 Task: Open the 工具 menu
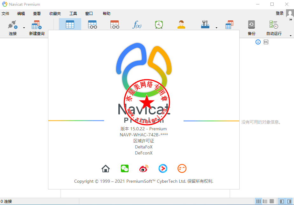73,13
